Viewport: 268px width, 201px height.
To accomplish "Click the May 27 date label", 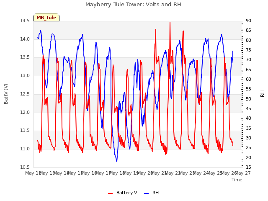I will click(243, 173).
